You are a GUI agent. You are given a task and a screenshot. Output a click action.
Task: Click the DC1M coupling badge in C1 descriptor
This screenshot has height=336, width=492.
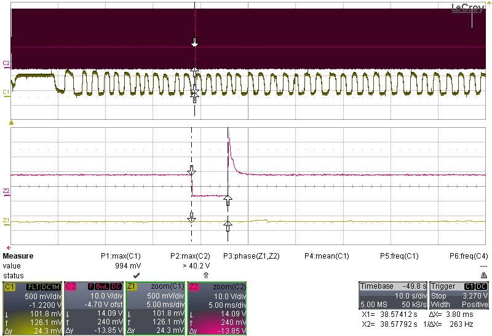(x=50, y=287)
